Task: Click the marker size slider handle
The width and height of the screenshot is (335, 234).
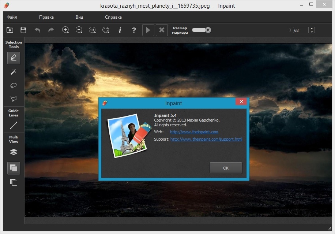Action: (208, 30)
